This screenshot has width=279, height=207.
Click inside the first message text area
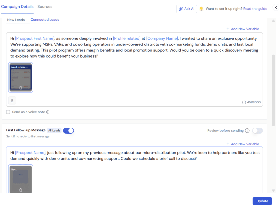pyautogui.click(x=135, y=70)
